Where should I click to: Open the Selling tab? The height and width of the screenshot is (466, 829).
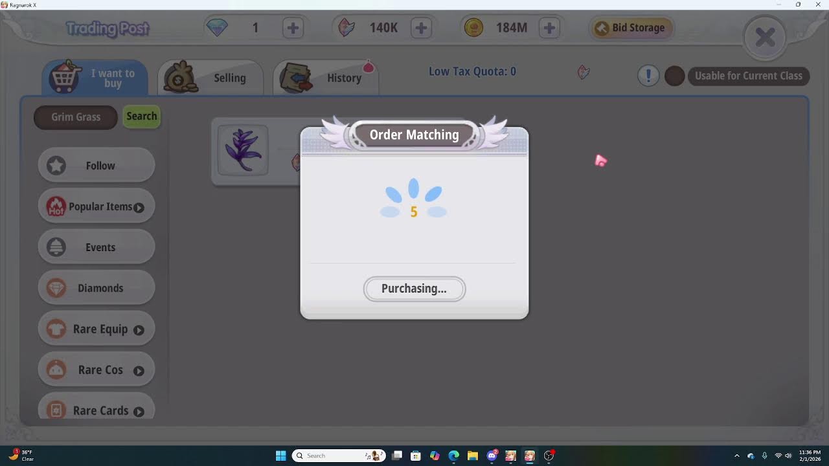[210, 78]
